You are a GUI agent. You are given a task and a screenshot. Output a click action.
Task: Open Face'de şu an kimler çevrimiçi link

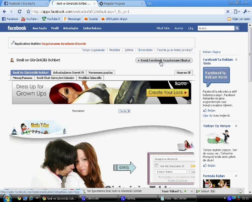pos(175,50)
